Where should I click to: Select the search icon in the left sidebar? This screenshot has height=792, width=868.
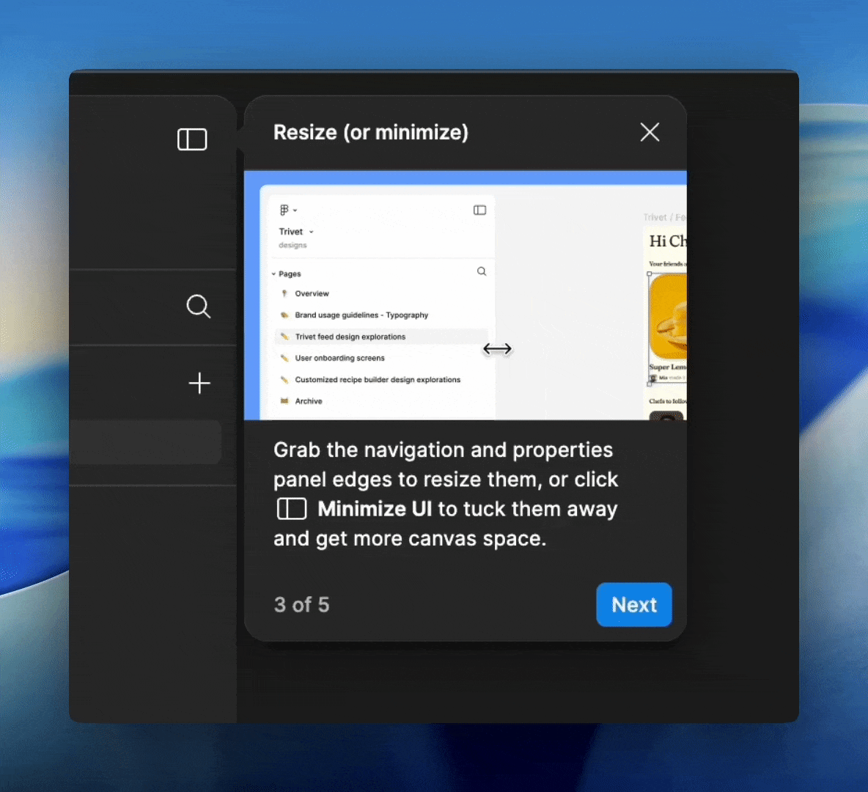tap(198, 307)
